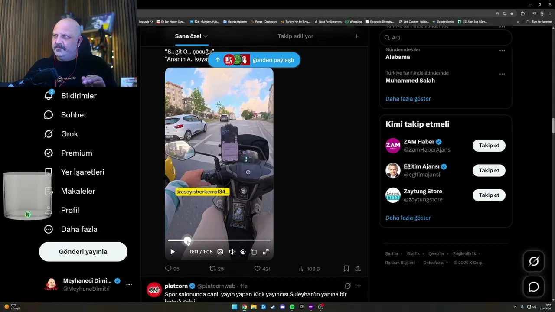Follow ZAM Haber with Takip et
Viewport: 555px width, 312px height.
[489, 146]
